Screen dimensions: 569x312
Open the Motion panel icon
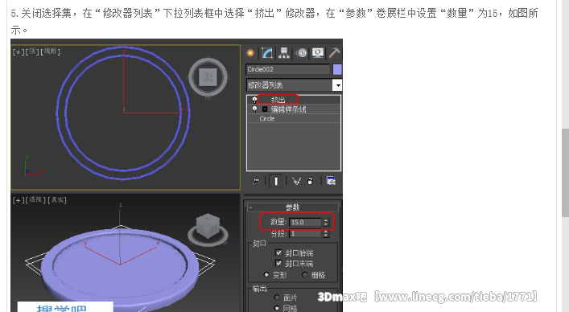coord(301,53)
